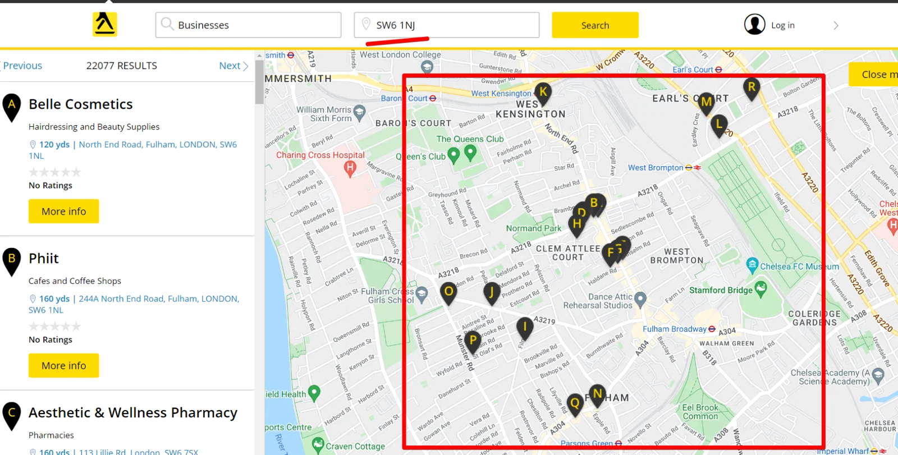Click the star rating for Belle Cosmetics
This screenshot has height=455, width=898.
pyautogui.click(x=55, y=172)
